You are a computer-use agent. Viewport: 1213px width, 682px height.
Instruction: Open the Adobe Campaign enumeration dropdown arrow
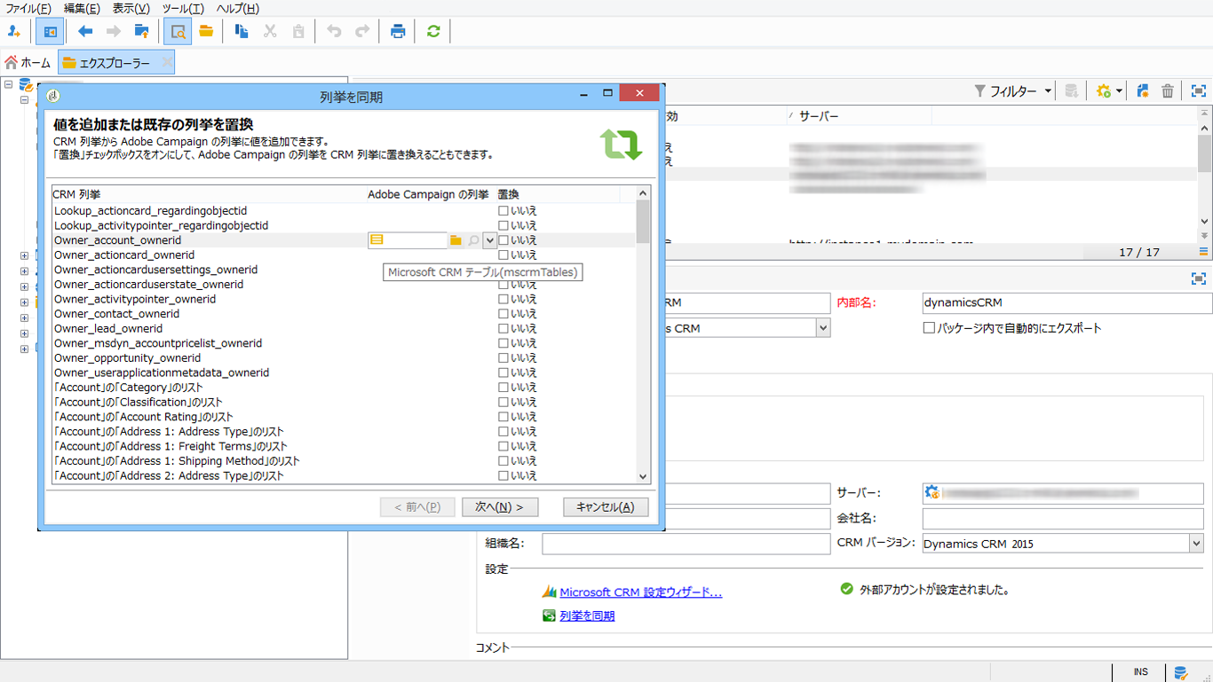489,240
